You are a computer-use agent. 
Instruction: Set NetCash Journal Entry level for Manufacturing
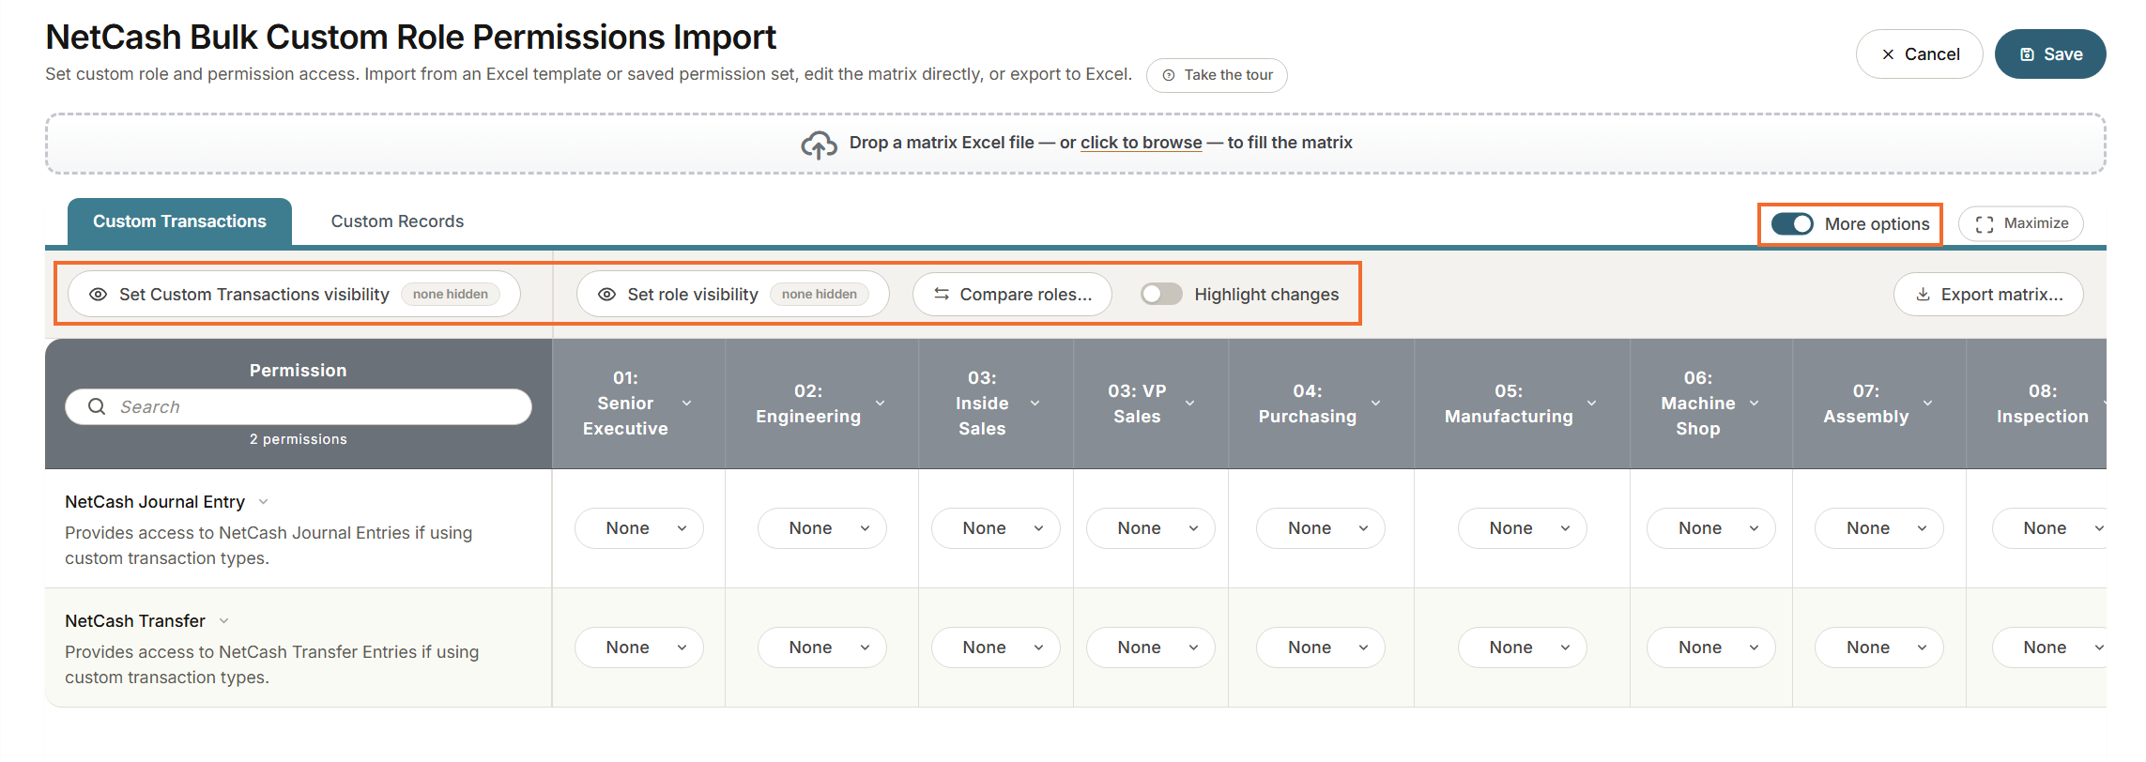point(1523,528)
